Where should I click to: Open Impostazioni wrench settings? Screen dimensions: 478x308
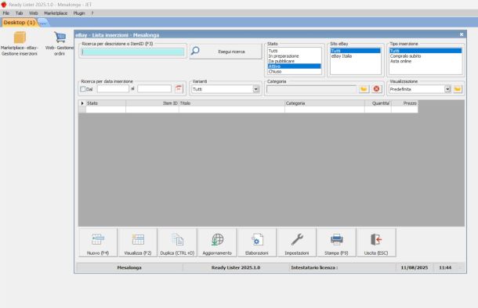[297, 242]
